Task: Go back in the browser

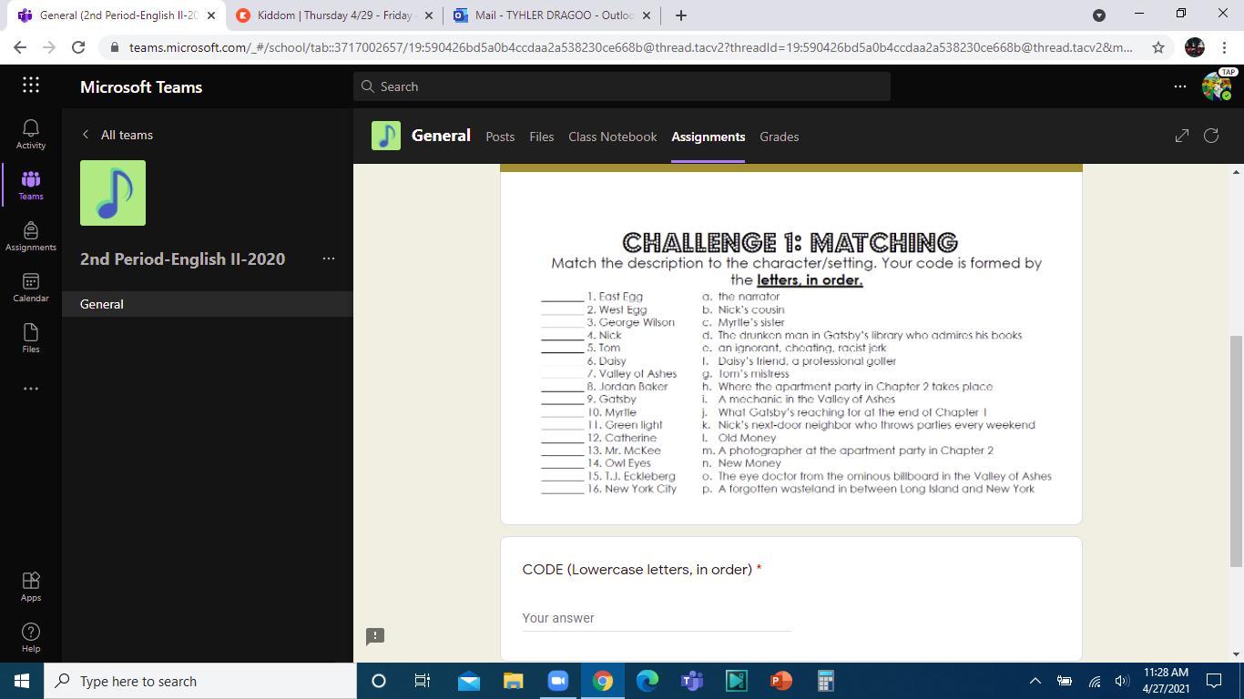Action: click(x=20, y=47)
